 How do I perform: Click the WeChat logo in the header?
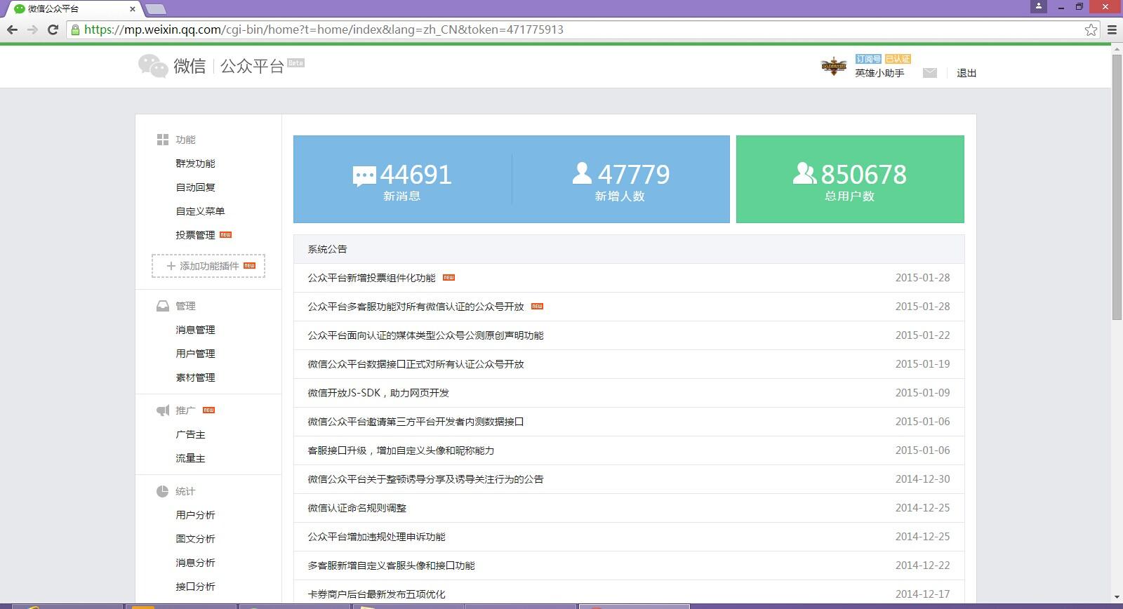pos(153,66)
